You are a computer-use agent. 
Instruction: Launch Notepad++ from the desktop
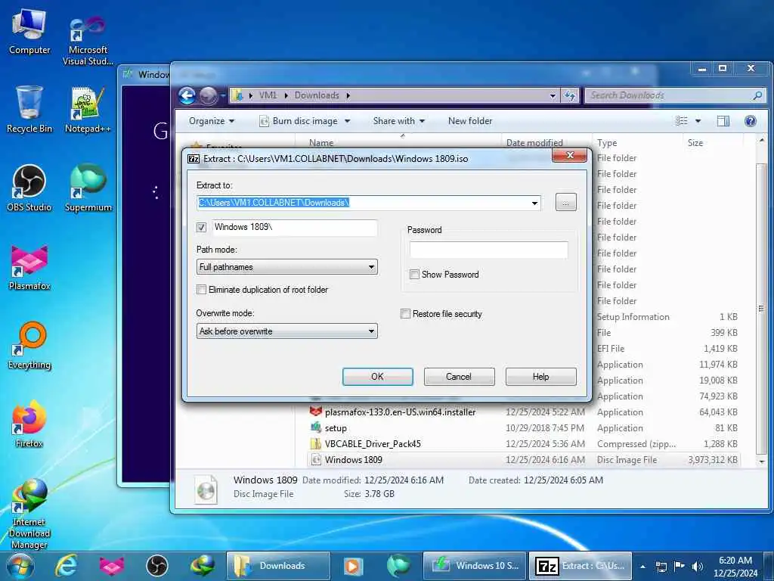88,110
